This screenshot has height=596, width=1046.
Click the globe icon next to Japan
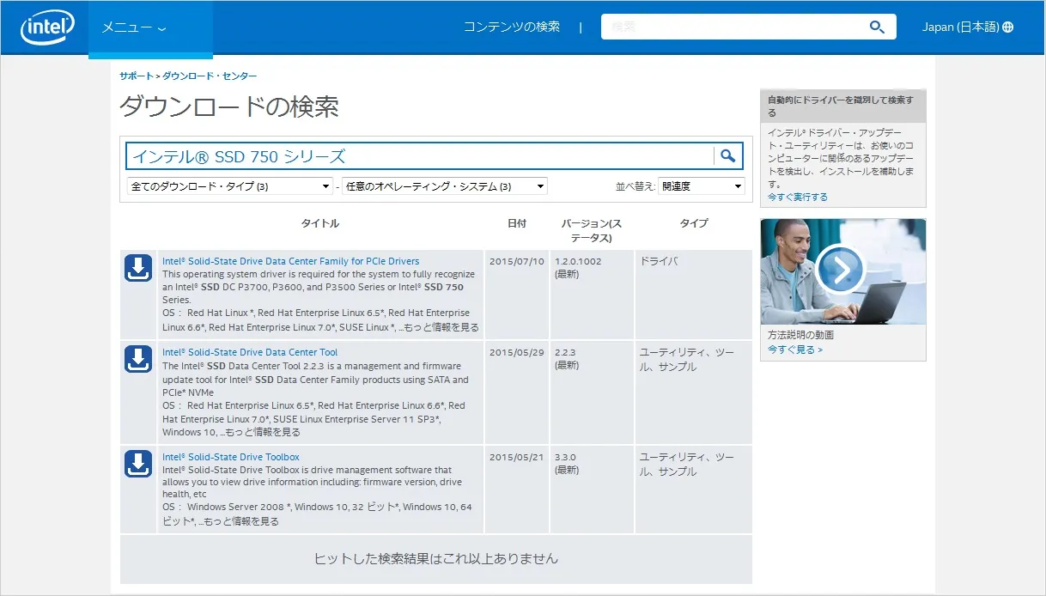[x=1008, y=27]
